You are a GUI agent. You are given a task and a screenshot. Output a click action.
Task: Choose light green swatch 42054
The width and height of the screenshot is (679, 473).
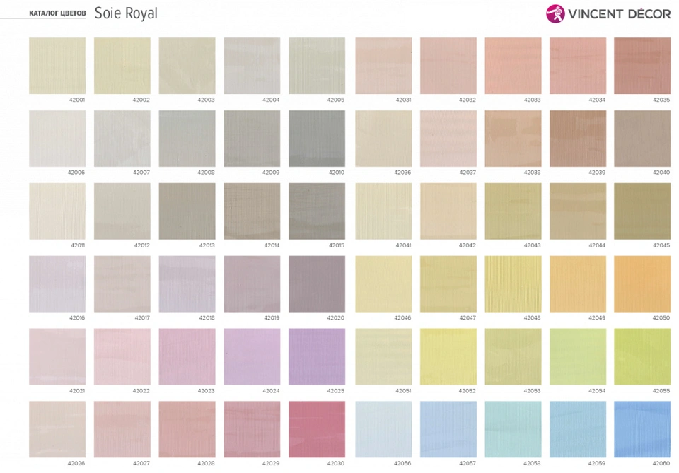pos(578,356)
